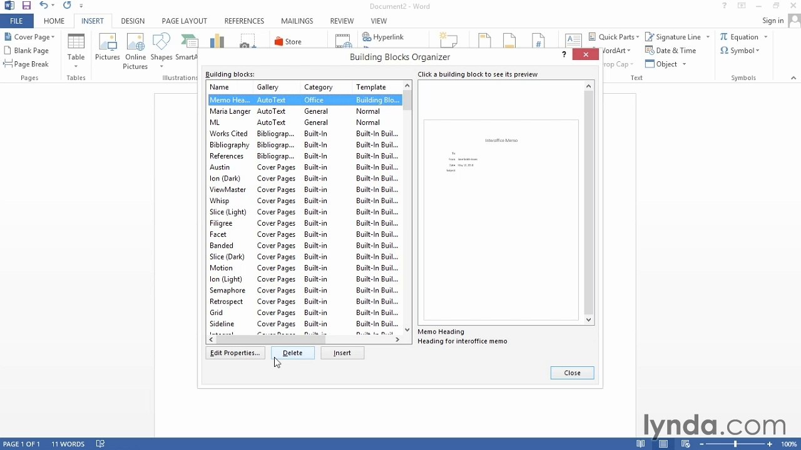Screen dimensions: 801x450
Task: Sort by the Category column header
Action: pos(327,87)
